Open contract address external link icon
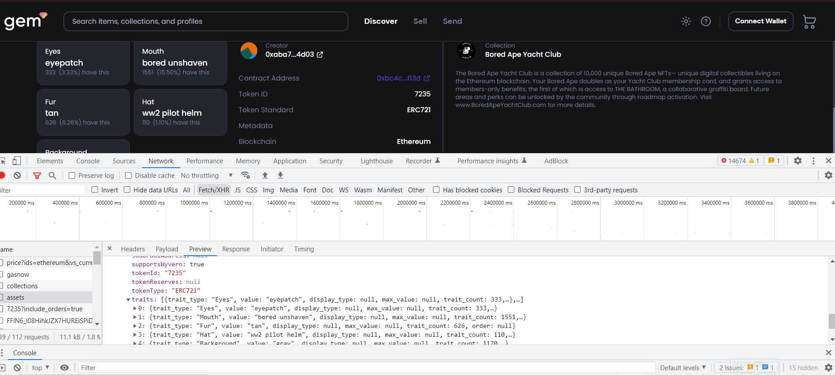This screenshot has width=835, height=375. 427,78
